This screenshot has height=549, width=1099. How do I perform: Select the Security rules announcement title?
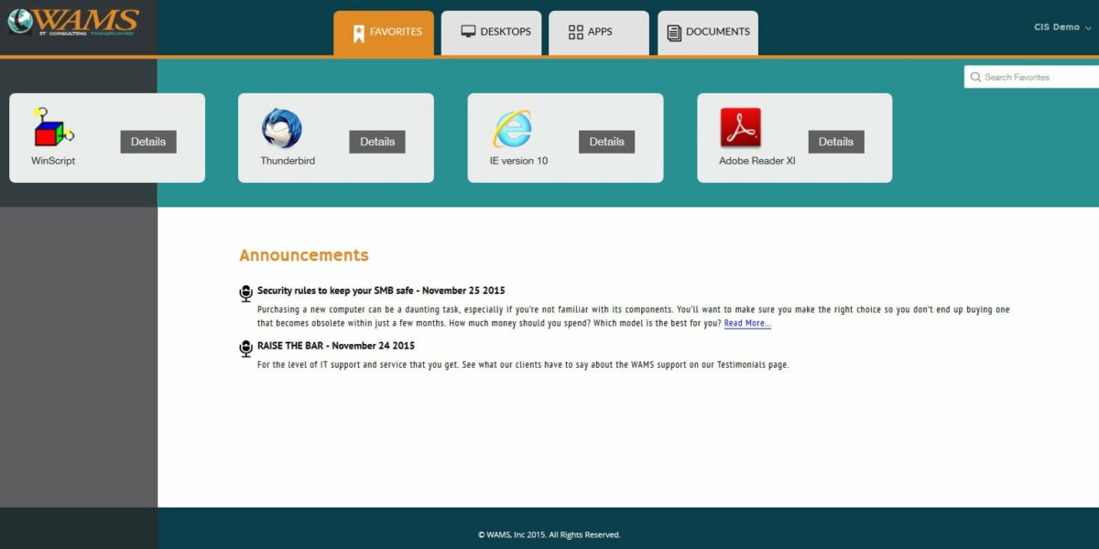381,291
